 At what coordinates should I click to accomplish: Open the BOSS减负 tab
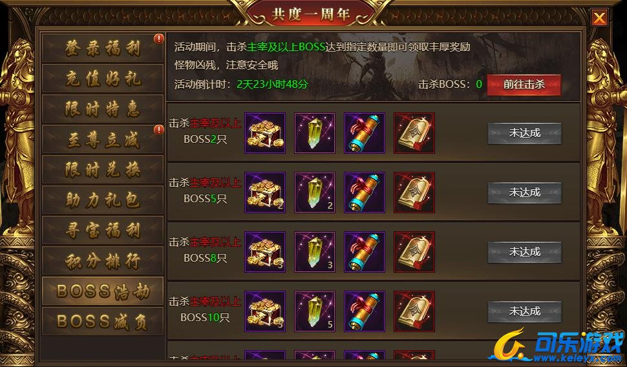[103, 321]
